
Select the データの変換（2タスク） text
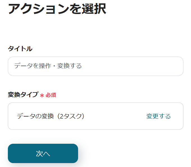tap(51, 116)
